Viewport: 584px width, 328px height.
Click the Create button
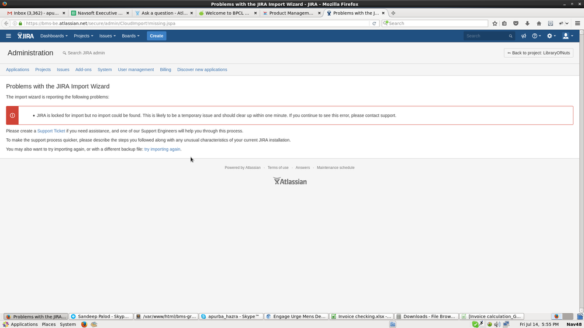(x=157, y=36)
